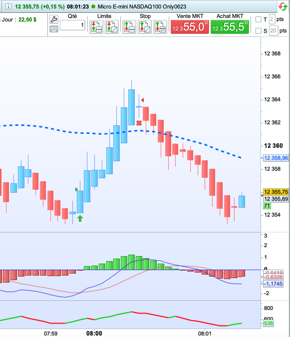Click the second Limite order icon
The width and height of the screenshot is (290, 337).
coord(112,27)
